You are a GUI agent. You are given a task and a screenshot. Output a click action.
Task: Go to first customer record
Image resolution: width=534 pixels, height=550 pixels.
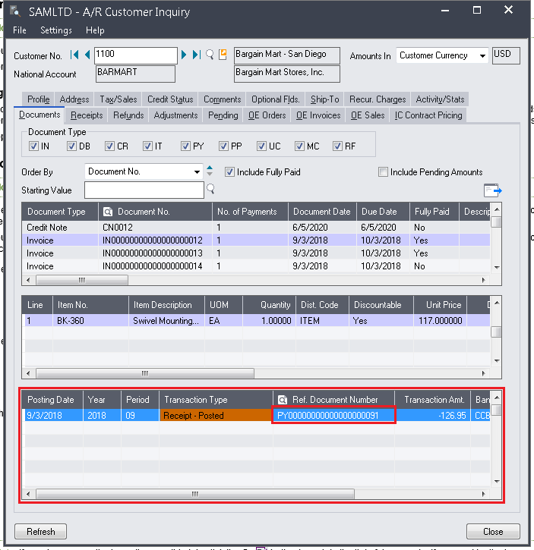tap(74, 55)
